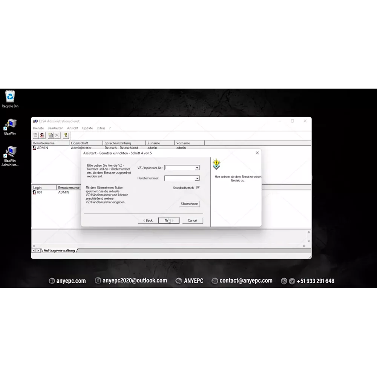Click the yellow question mark help icon

pyautogui.click(x=66, y=135)
